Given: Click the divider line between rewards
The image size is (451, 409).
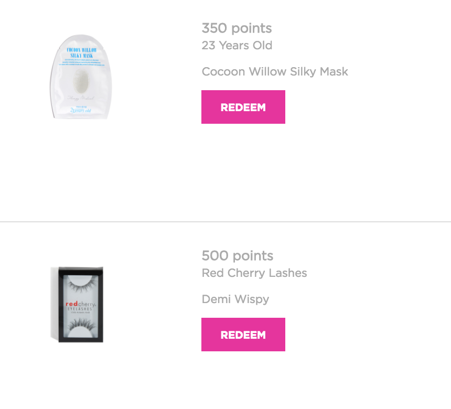Looking at the screenshot, I should (x=225, y=222).
